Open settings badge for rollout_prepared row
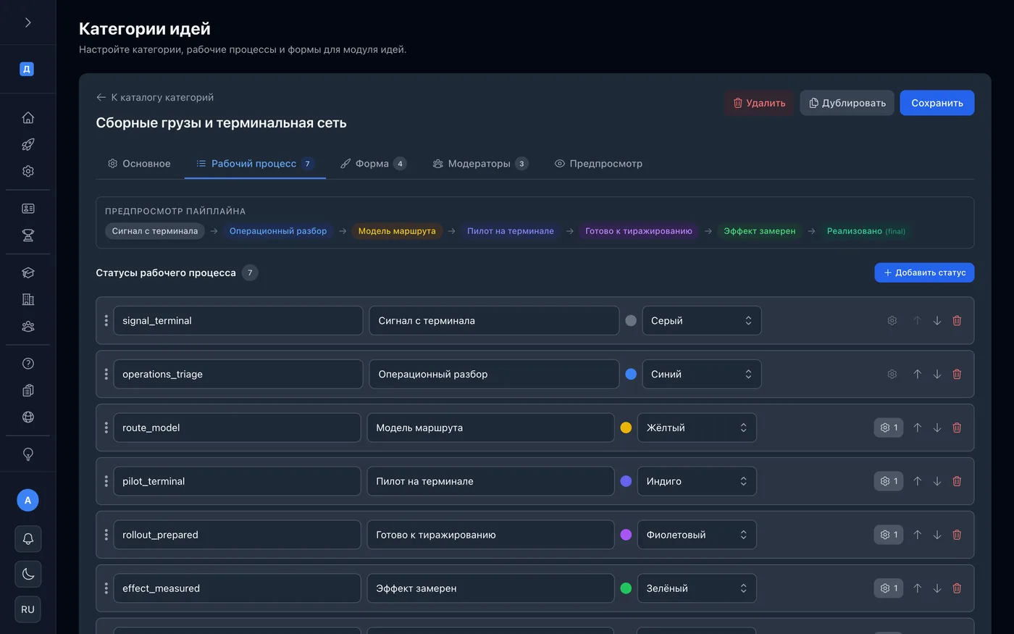The image size is (1014, 634). pyautogui.click(x=889, y=535)
